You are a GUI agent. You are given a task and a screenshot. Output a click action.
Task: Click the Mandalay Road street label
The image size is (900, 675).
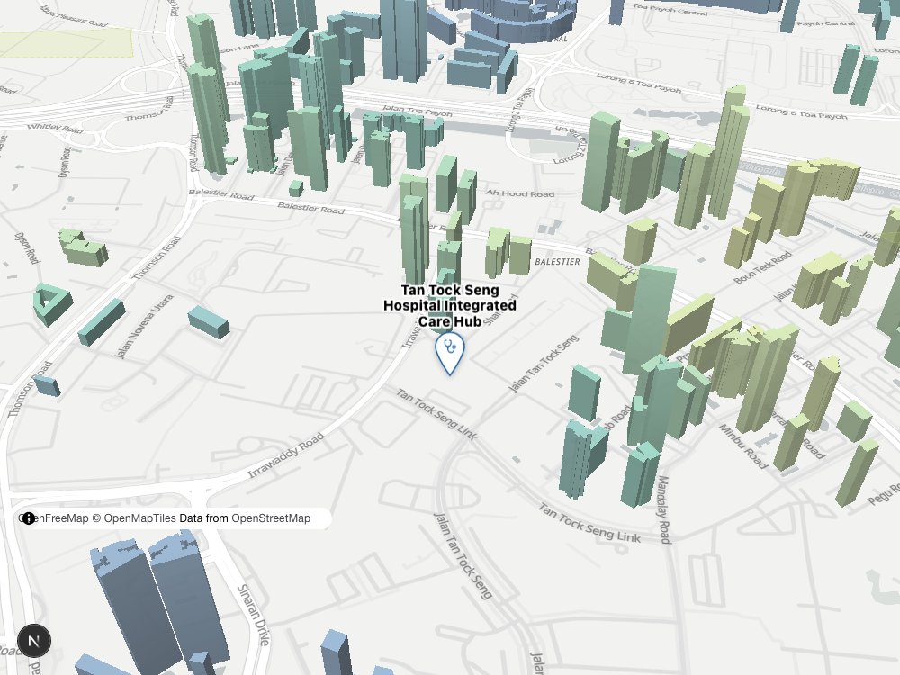click(x=663, y=509)
